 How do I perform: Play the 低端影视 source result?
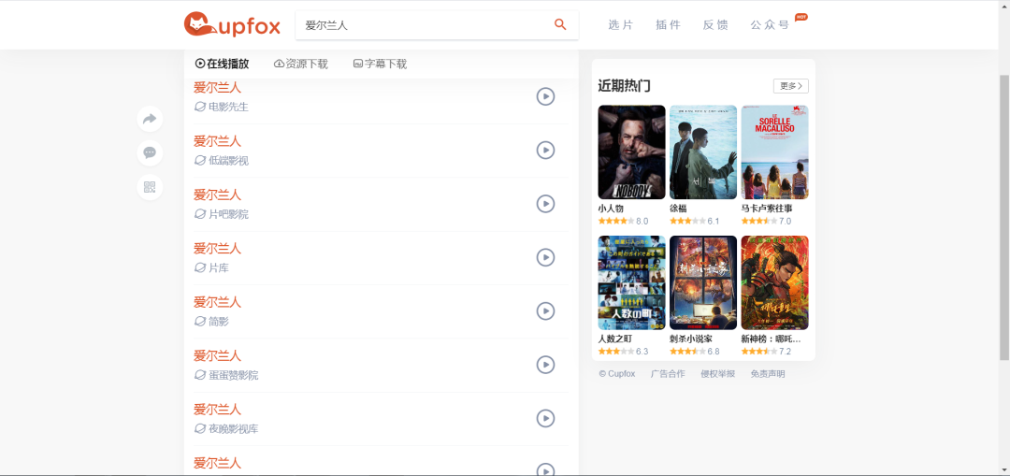click(545, 151)
